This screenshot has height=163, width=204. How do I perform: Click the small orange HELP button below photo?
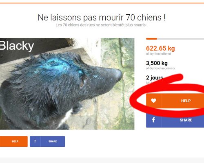[x=13, y=141]
